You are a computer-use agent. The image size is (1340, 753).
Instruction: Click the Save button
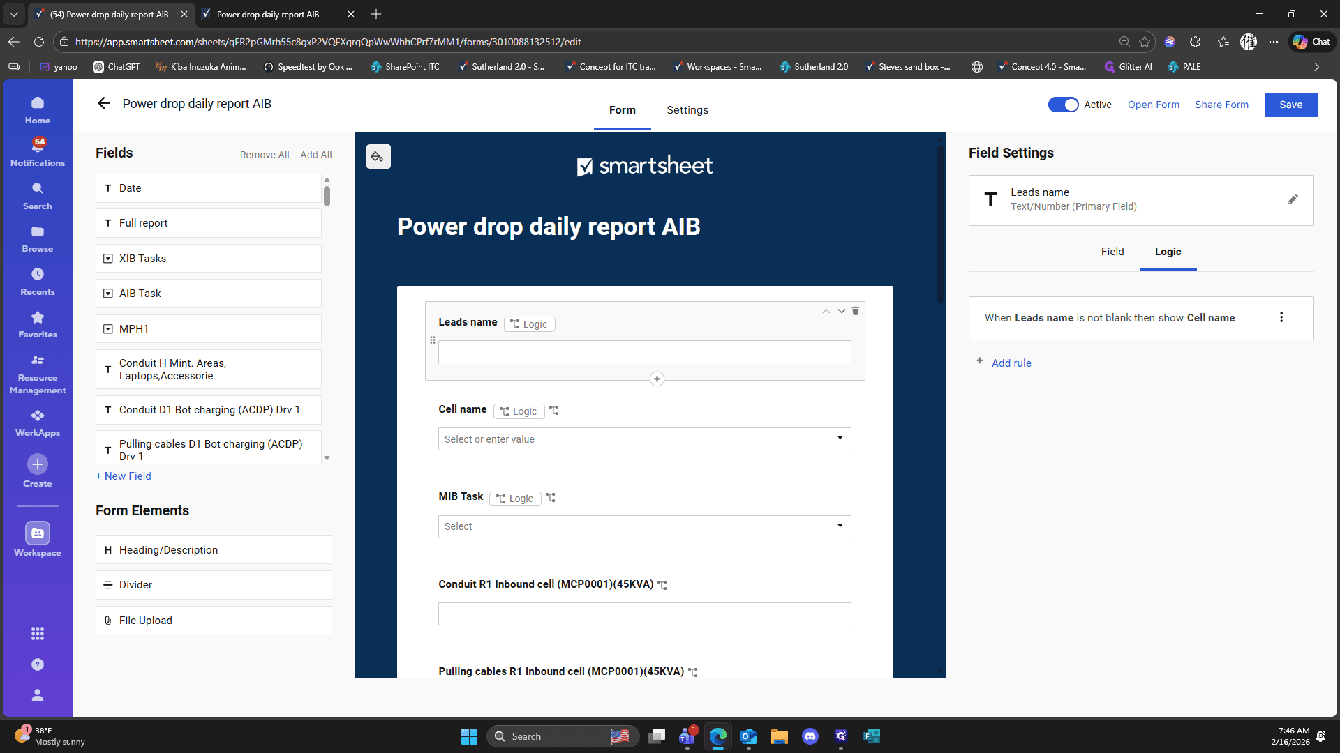coord(1291,105)
